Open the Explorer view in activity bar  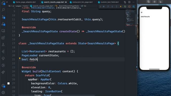[x=3, y=3]
